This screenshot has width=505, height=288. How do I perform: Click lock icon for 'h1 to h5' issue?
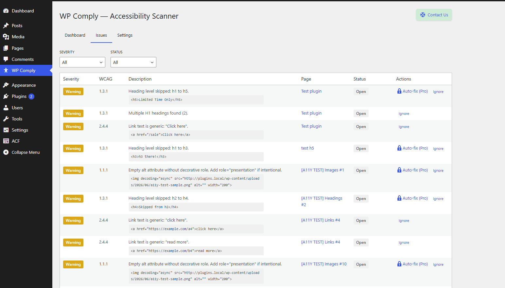pyautogui.click(x=399, y=91)
